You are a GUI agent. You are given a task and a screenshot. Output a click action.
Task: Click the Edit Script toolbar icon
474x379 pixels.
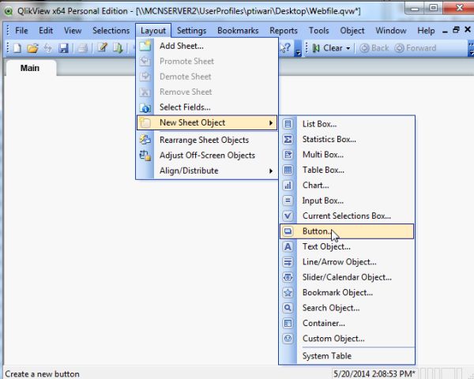coord(102,47)
